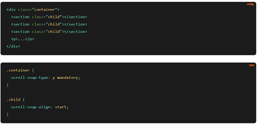This screenshot has width=257, height=124.
Task: Click the "y" axis value in CSS
Action: 54,78
